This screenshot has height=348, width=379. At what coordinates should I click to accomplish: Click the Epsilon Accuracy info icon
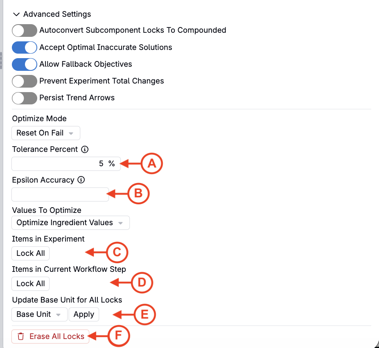click(81, 180)
